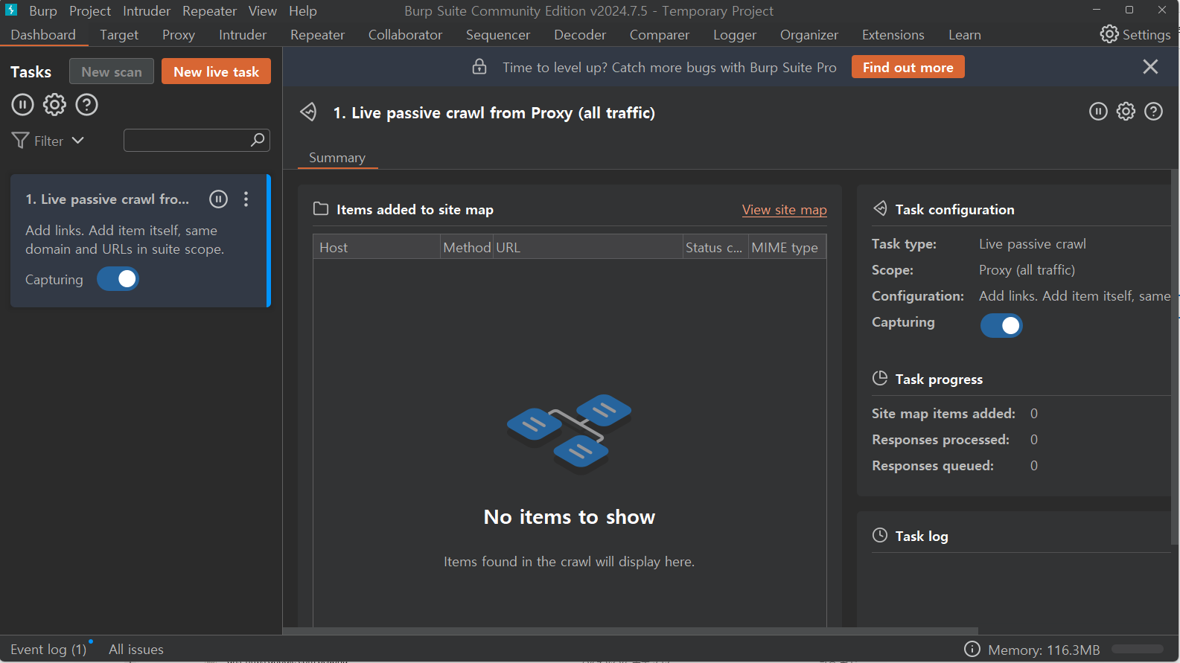The image size is (1180, 663).
Task: Switch to the Repeater tab
Action: [x=317, y=35]
